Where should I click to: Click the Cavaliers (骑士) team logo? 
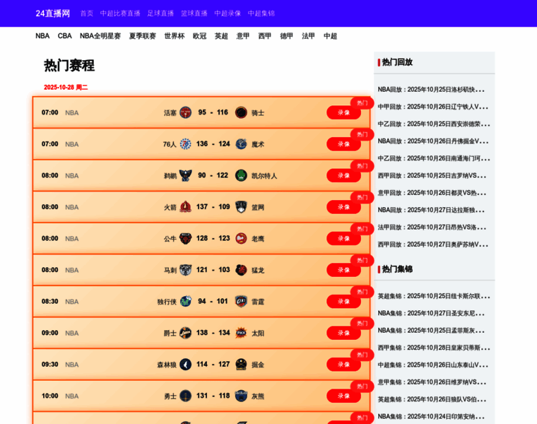241,112
